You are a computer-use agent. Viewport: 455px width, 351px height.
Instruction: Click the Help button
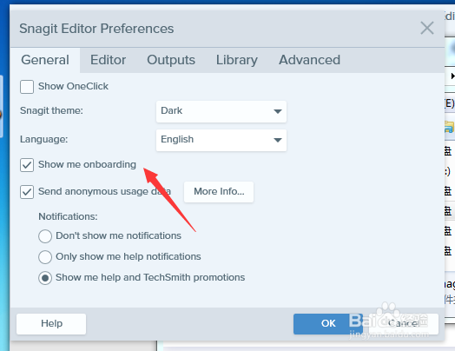pyautogui.click(x=51, y=324)
